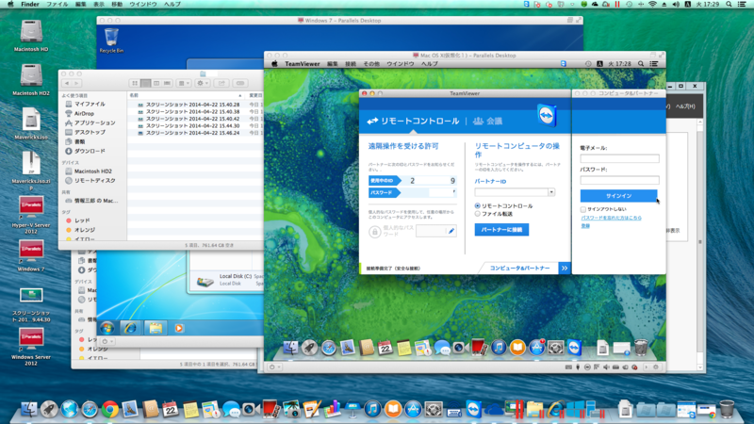
Task: Click the Windows 7 Start orb
Action: point(107,328)
